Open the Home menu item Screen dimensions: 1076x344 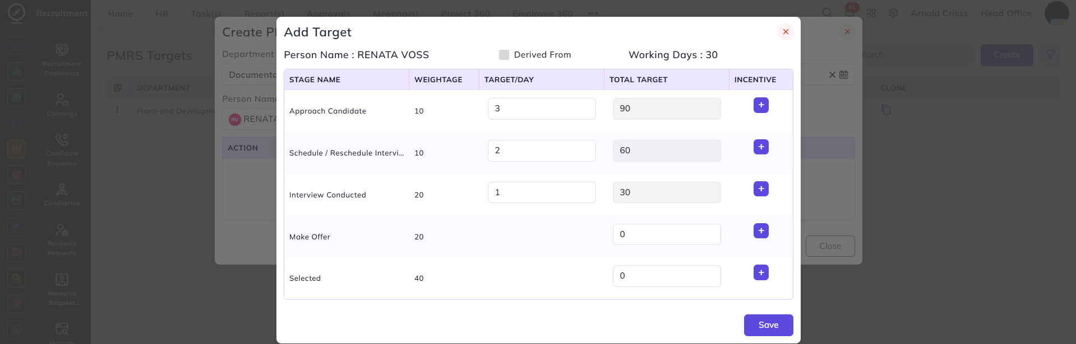tap(121, 13)
